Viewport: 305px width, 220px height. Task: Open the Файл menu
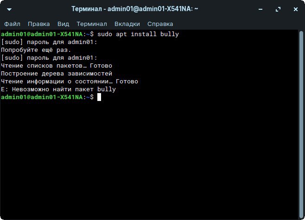13,24
